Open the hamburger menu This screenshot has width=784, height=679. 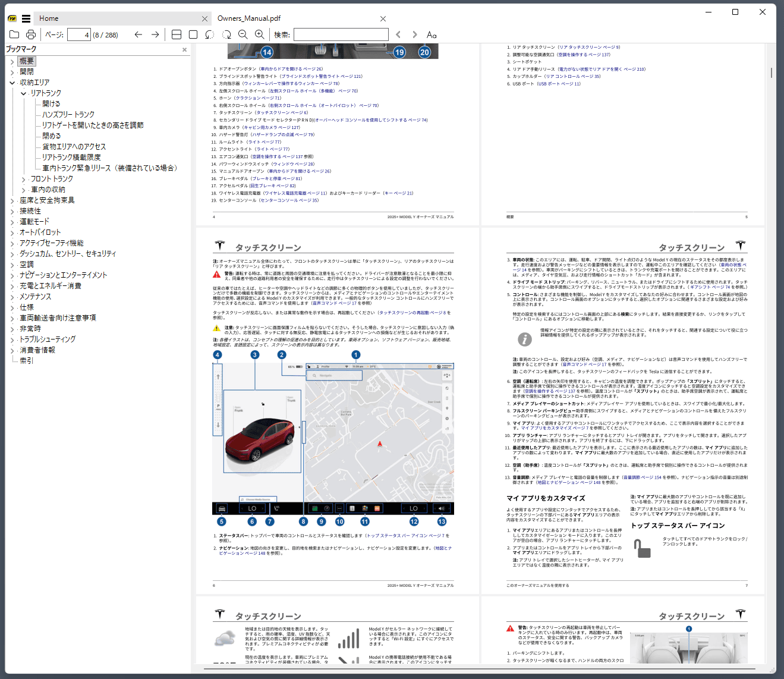(26, 18)
